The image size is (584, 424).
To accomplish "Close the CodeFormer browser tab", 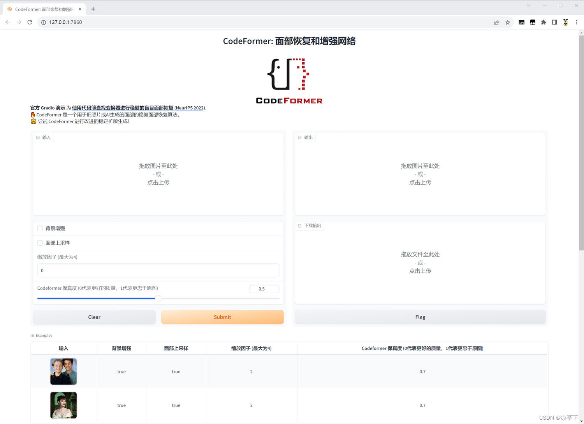I will pos(80,9).
